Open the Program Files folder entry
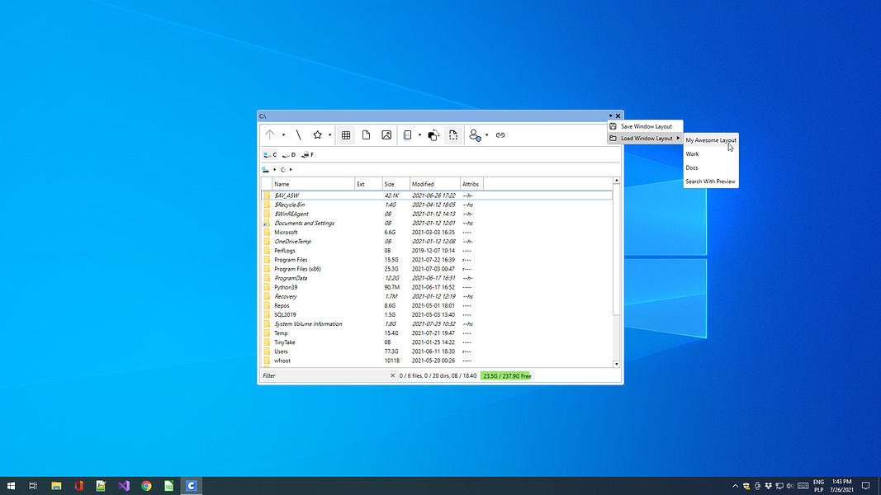This screenshot has width=881, height=495. pyautogui.click(x=291, y=260)
